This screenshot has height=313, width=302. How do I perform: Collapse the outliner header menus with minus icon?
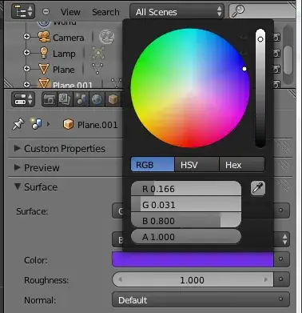point(46,12)
